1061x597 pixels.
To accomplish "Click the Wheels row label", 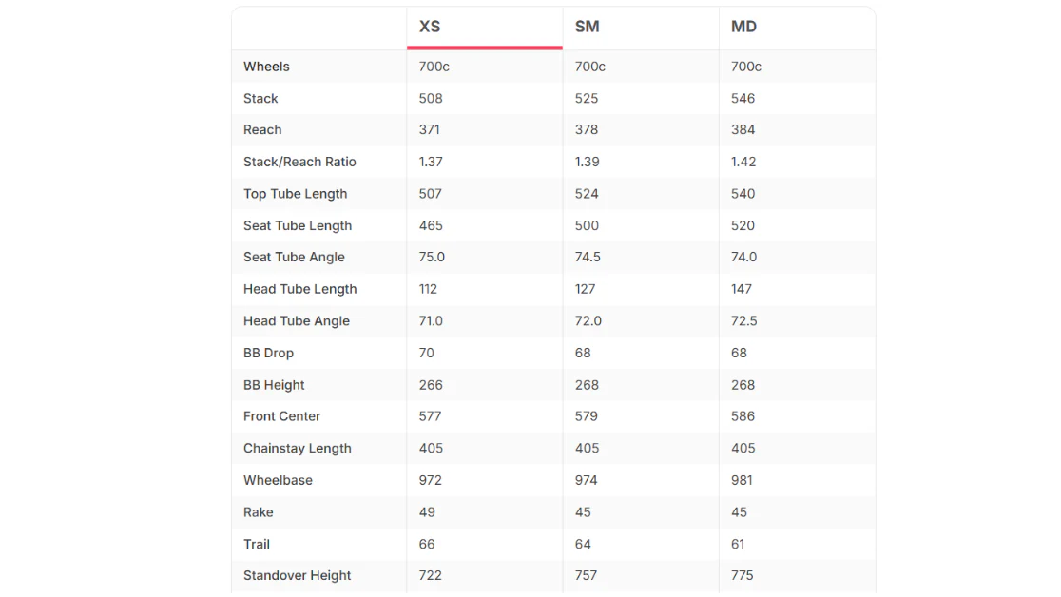I will [x=266, y=67].
